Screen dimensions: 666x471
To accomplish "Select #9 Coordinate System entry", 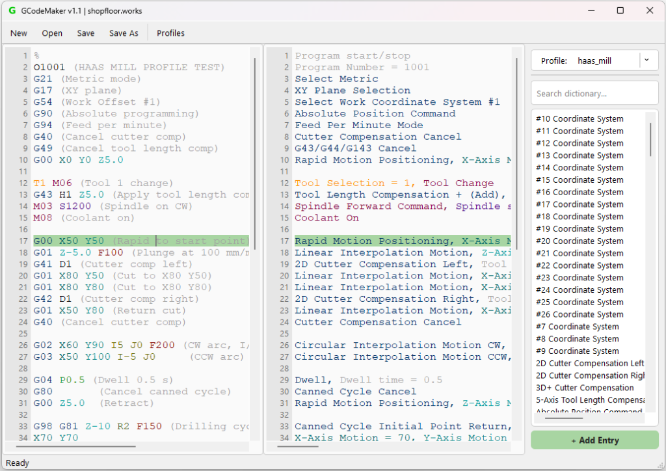I will click(x=578, y=351).
